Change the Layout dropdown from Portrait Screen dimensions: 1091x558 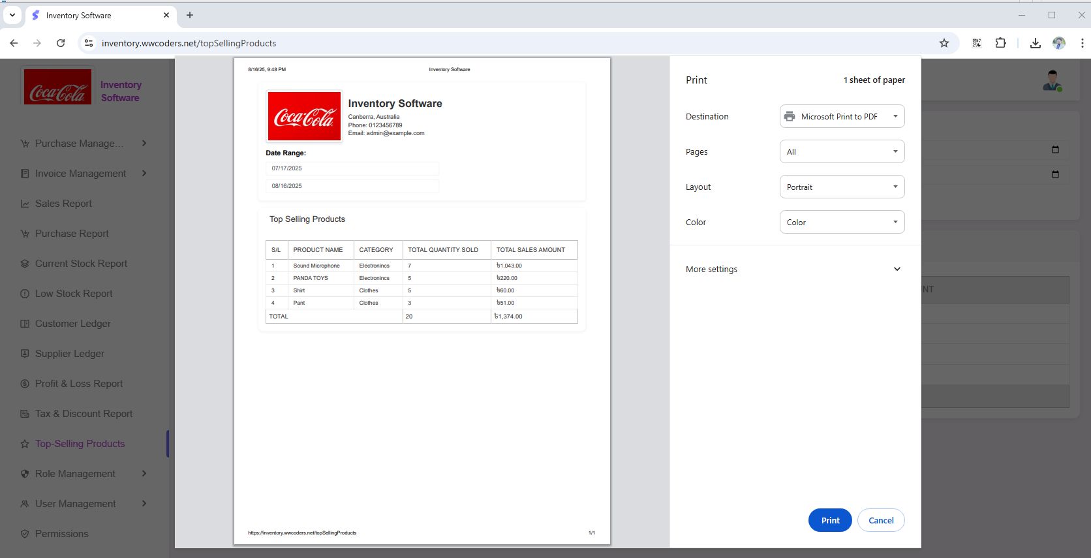(x=842, y=187)
